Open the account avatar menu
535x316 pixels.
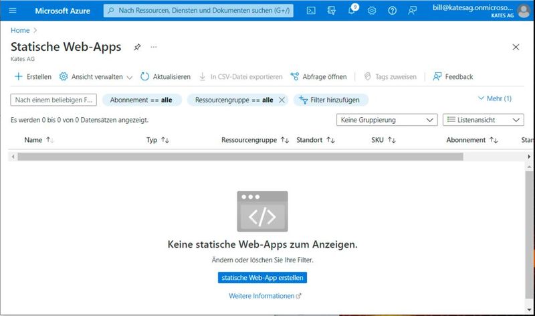(524, 11)
